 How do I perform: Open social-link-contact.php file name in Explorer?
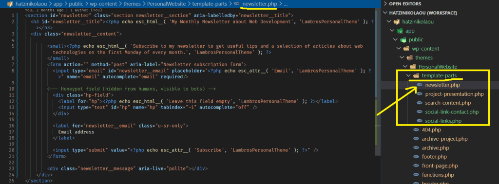[x=452, y=112]
